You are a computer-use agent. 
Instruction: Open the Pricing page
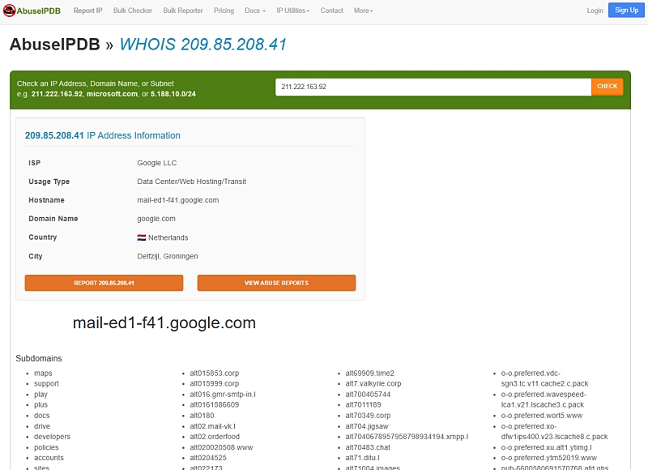pyautogui.click(x=224, y=11)
